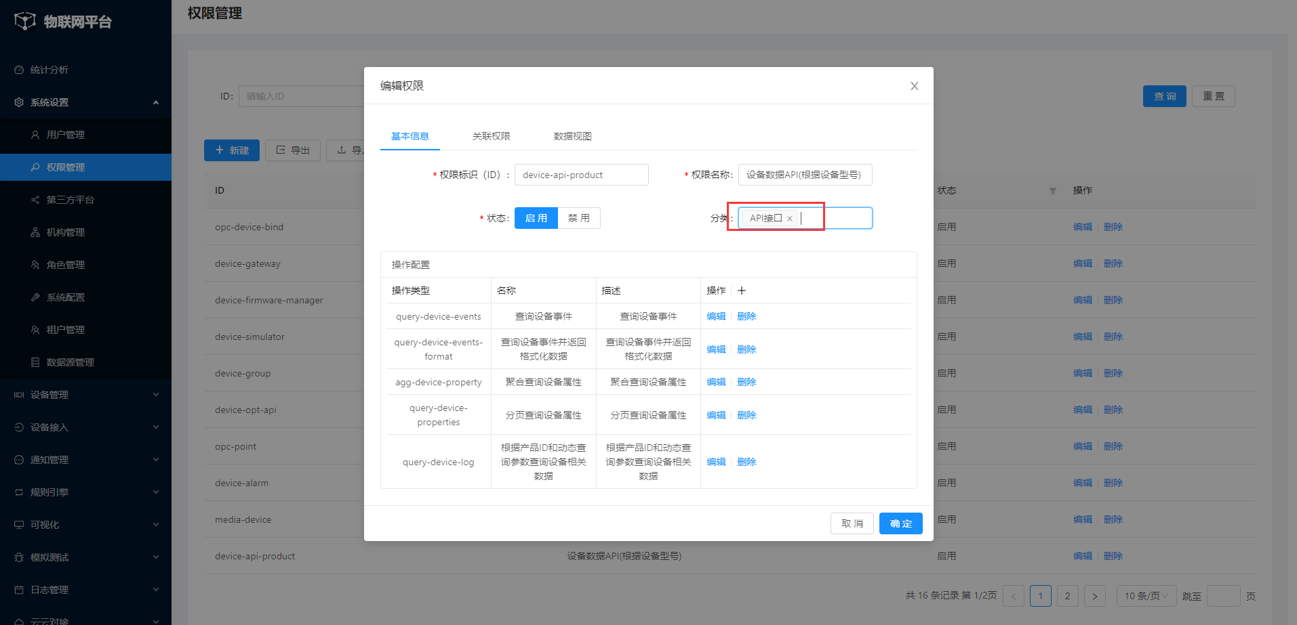
Task: Add an operation with the plus icon
Action: [x=742, y=290]
